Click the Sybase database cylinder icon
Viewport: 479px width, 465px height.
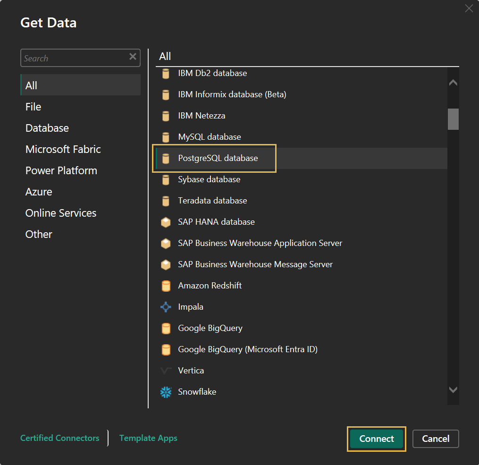click(166, 180)
